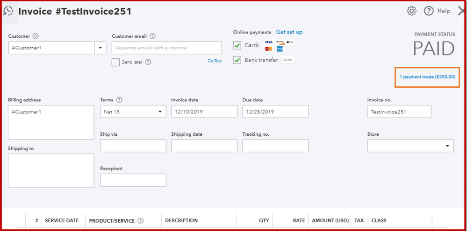Click the Visa card logo
The height and width of the screenshot is (231, 467).
pyautogui.click(x=268, y=42)
